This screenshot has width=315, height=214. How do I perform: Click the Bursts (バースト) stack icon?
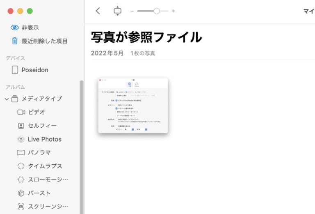[21, 193]
